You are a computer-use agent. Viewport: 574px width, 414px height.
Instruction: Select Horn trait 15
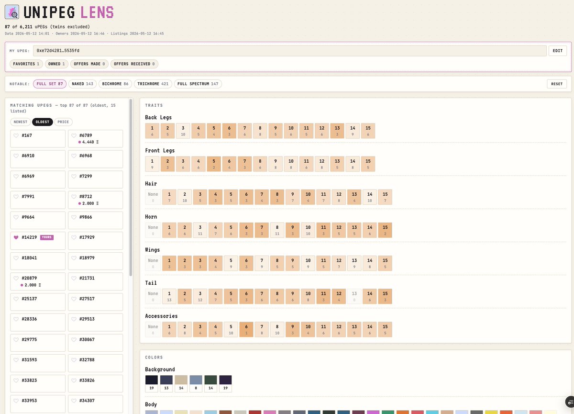tap(385, 230)
